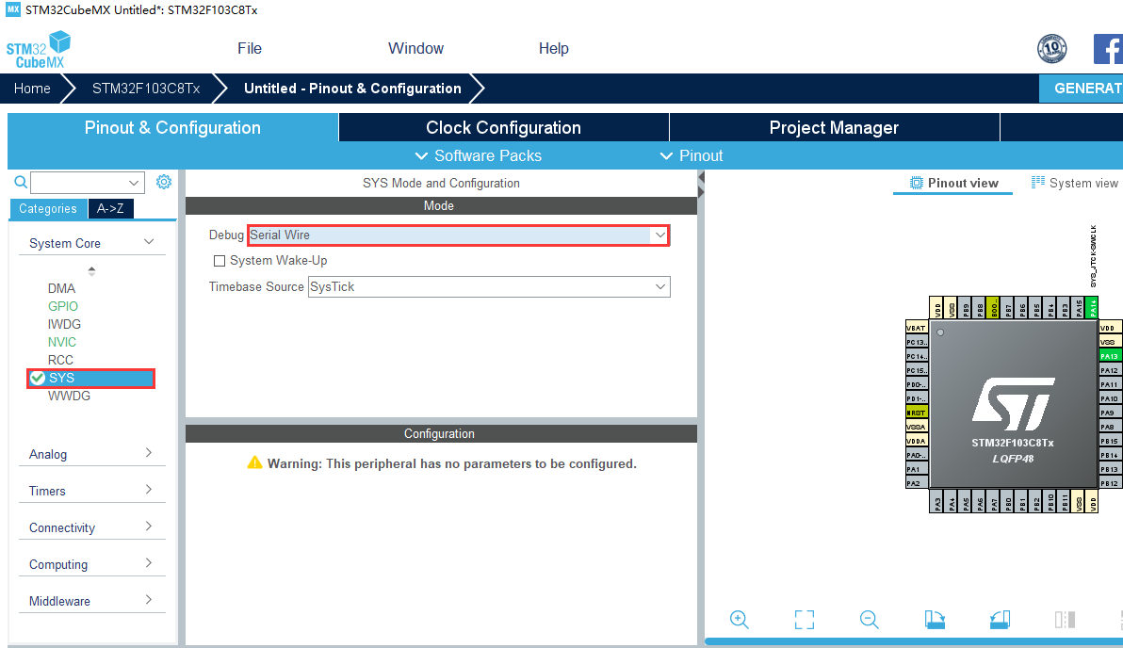Switch to System view
Image resolution: width=1123 pixels, height=648 pixels.
1074,183
